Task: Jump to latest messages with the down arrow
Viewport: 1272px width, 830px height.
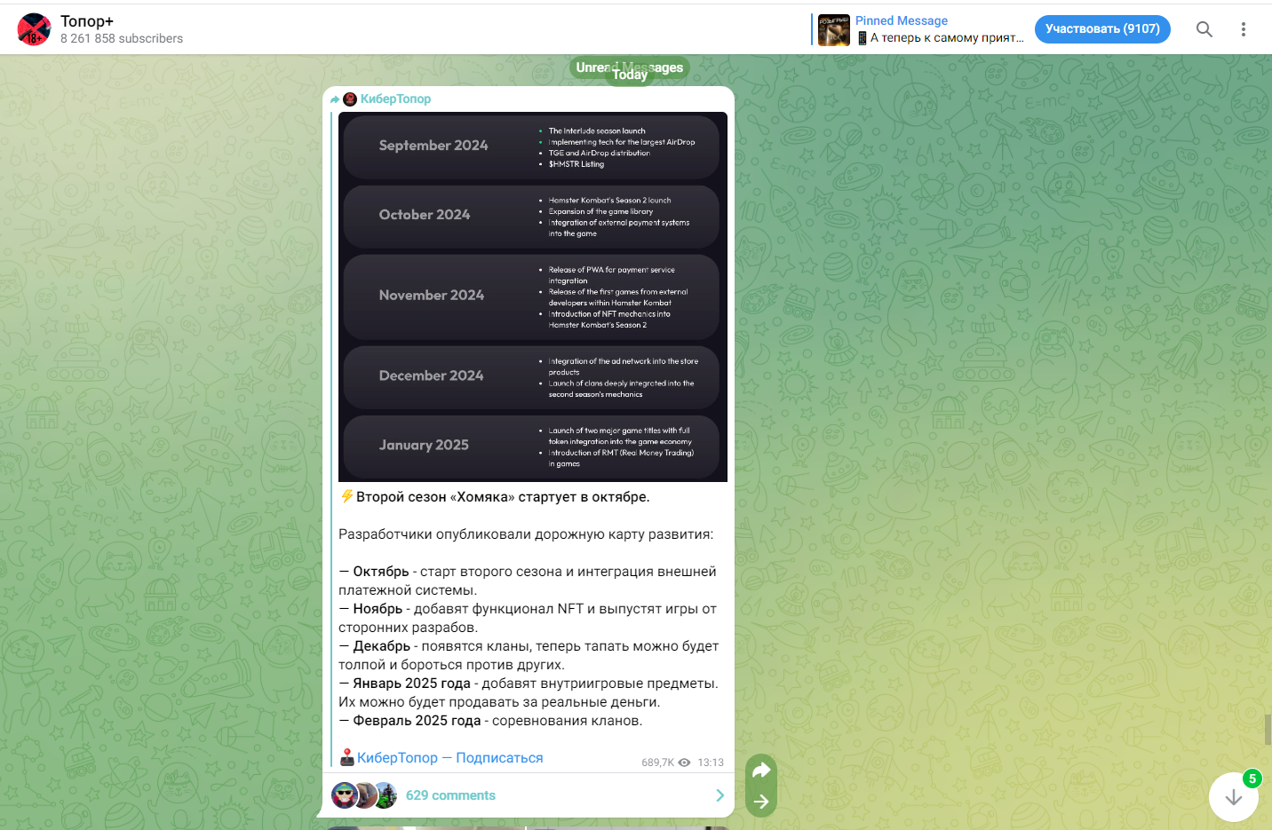Action: coord(1234,797)
